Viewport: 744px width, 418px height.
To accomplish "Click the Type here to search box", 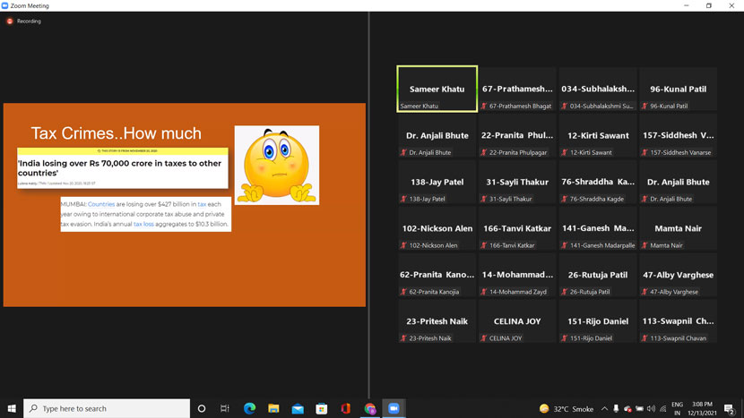I will point(107,408).
